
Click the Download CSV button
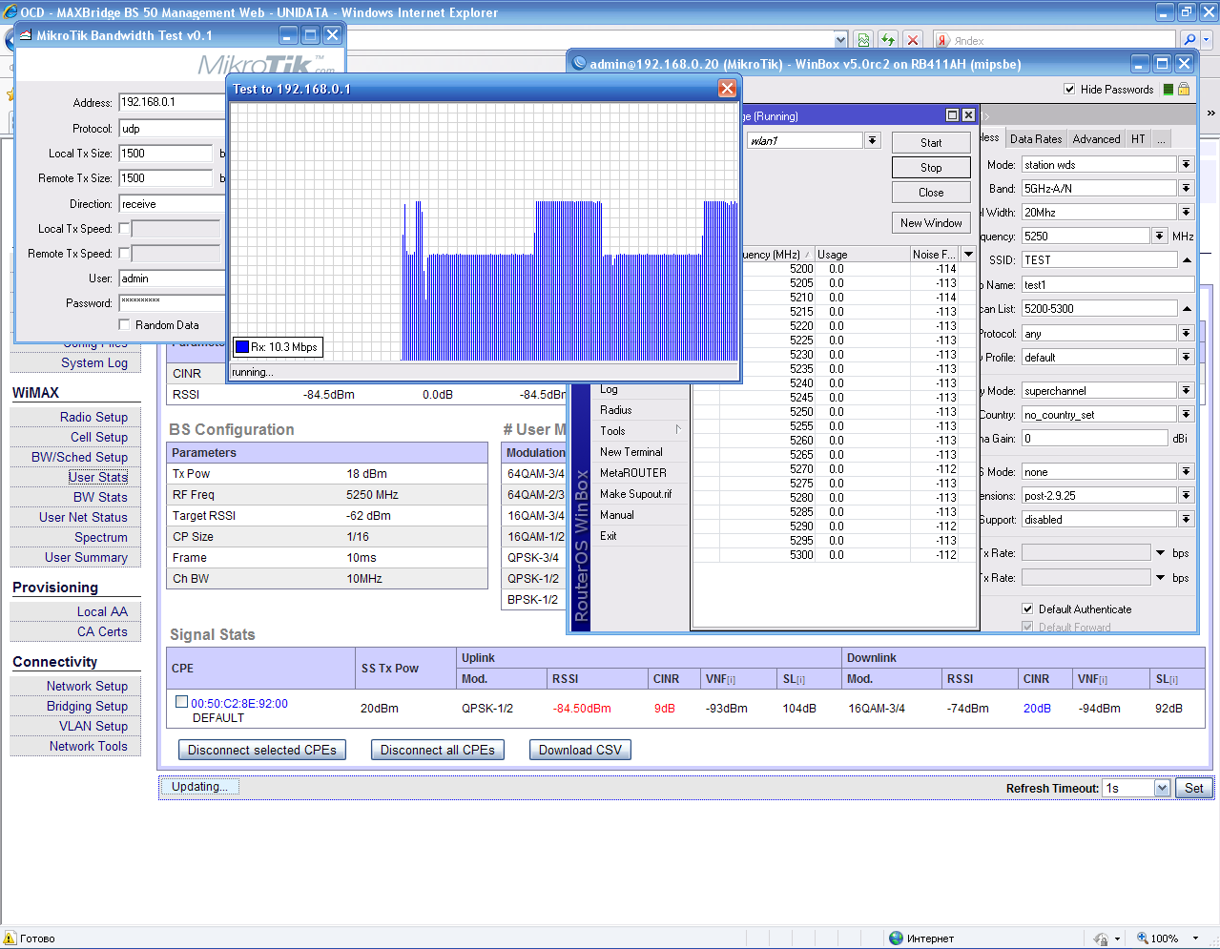pos(580,751)
